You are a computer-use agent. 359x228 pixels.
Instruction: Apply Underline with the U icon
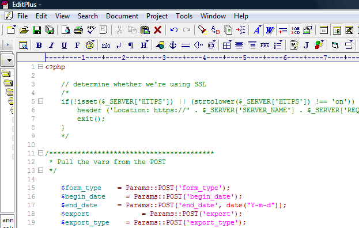pos(64,45)
